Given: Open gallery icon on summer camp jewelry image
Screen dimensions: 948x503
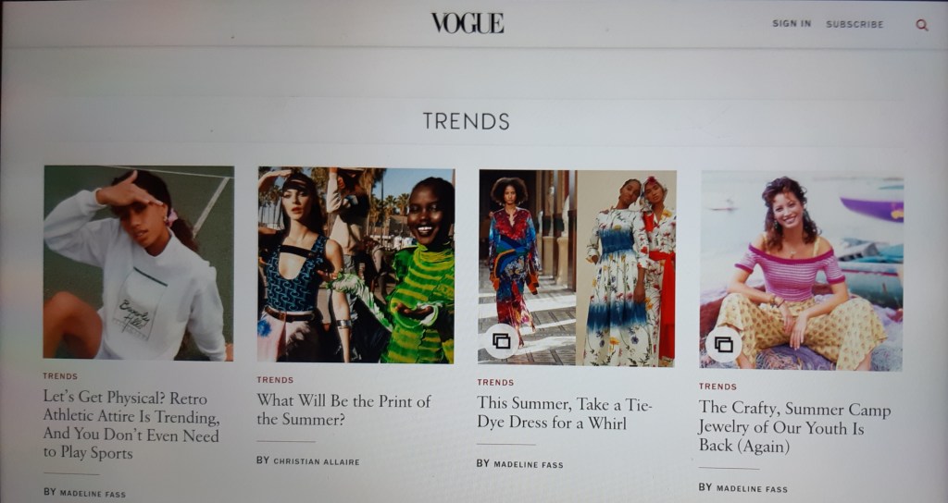Looking at the screenshot, I should coord(723,344).
